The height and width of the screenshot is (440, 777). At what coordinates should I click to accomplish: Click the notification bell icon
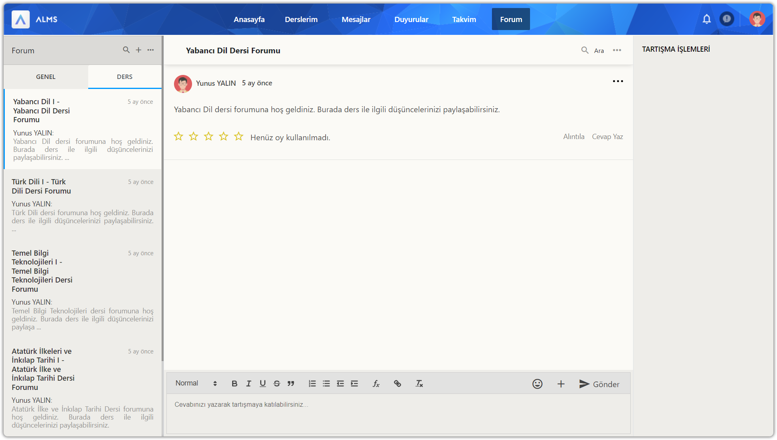[706, 19]
